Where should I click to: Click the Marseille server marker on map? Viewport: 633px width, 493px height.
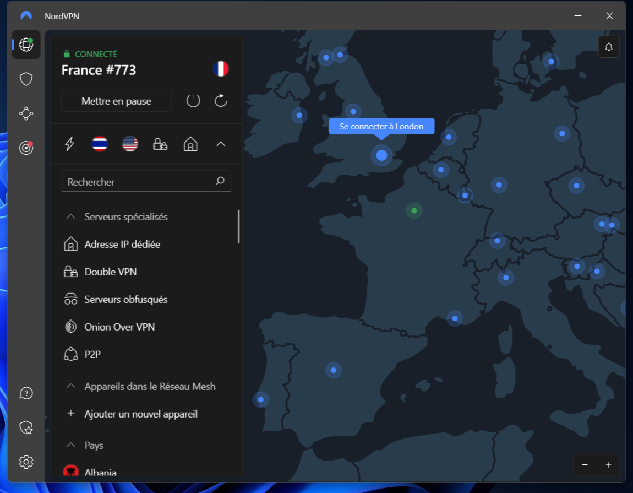[455, 318]
